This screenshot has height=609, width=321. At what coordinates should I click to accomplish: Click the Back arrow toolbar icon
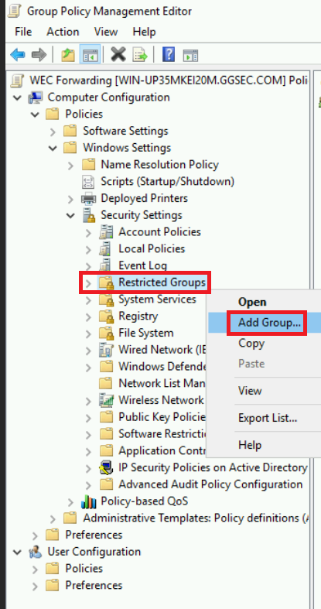pyautogui.click(x=18, y=54)
